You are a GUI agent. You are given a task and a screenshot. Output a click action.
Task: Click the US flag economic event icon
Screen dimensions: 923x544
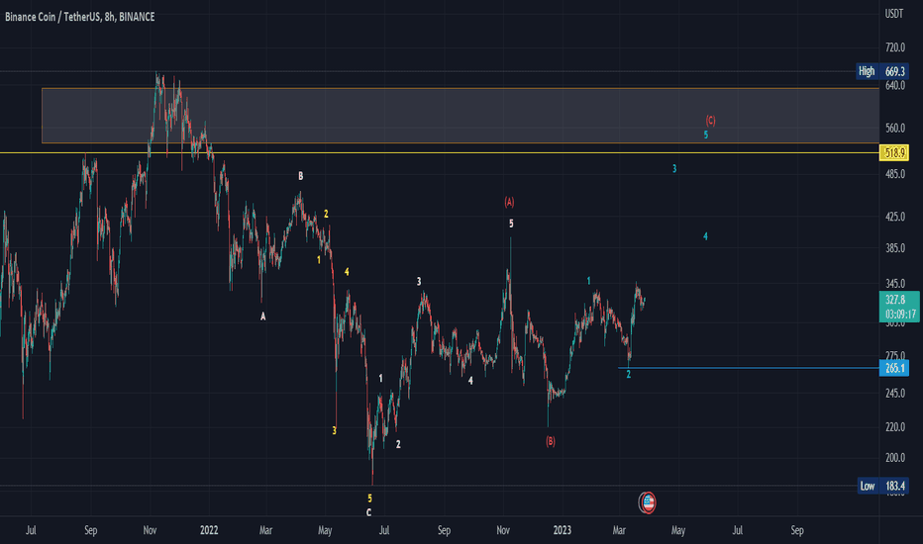pos(647,502)
